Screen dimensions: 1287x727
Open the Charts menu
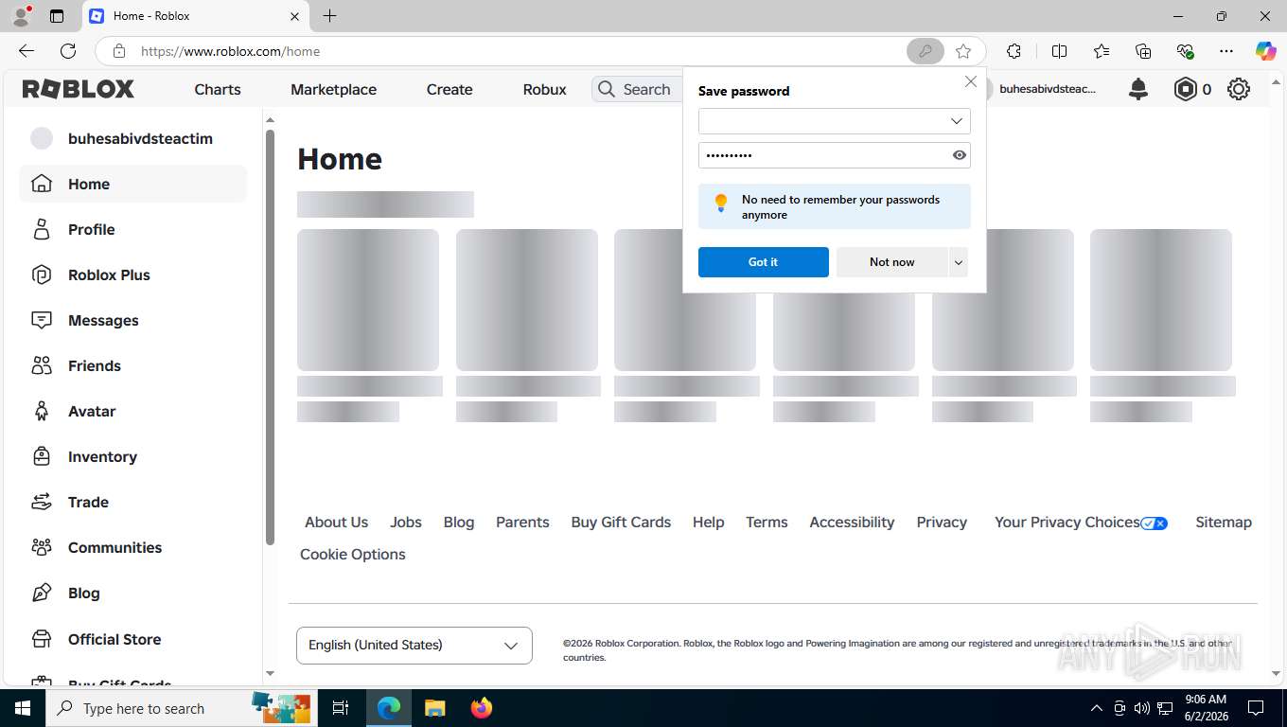[218, 89]
